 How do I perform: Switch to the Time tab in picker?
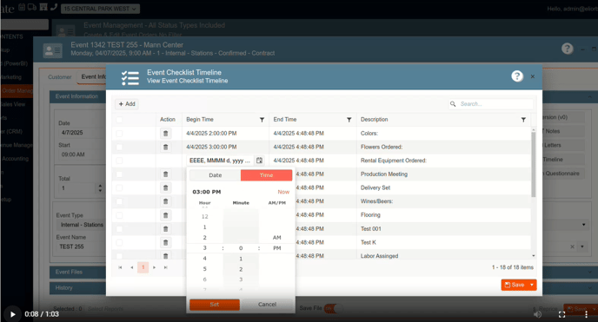click(266, 175)
